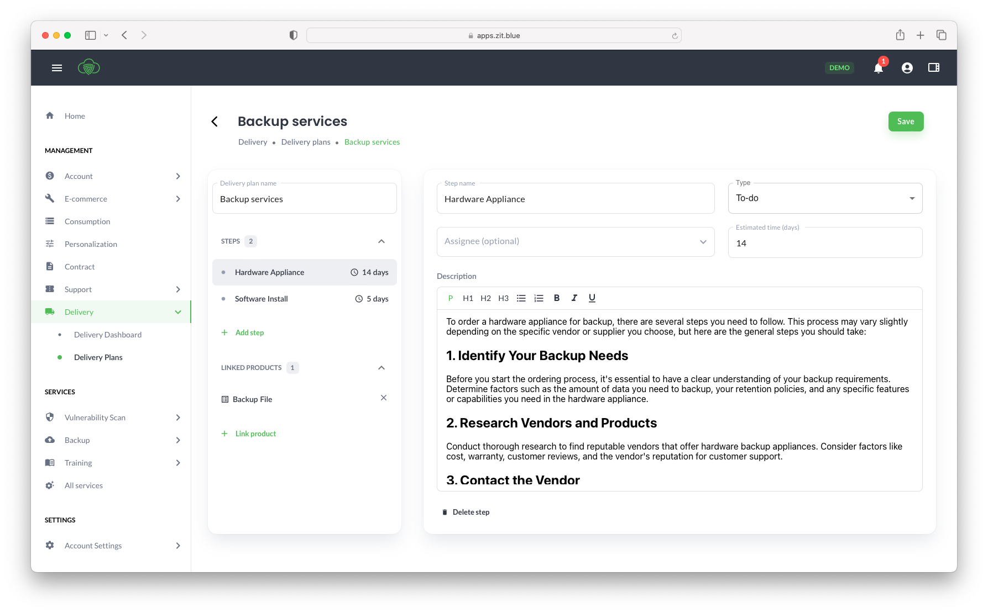Click the Home house icon

click(x=50, y=115)
